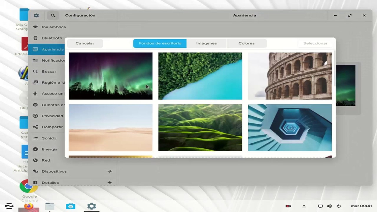The image size is (377, 212).
Task: Click the Compartir share icon
Action: [35, 127]
